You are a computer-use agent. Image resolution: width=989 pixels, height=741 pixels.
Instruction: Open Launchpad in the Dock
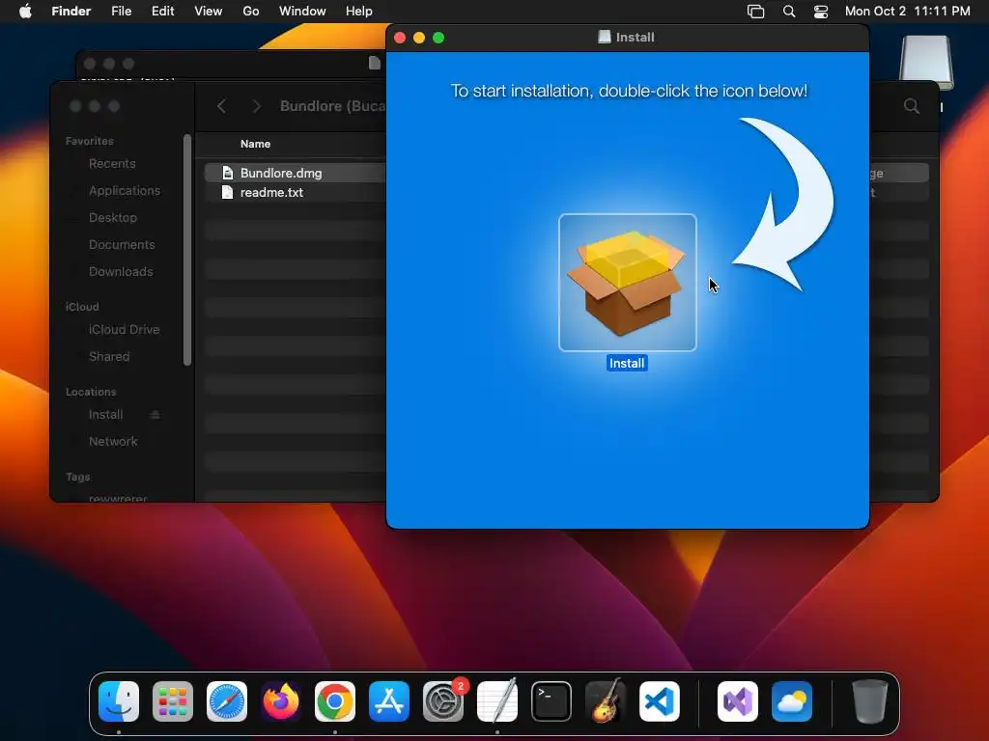point(173,701)
